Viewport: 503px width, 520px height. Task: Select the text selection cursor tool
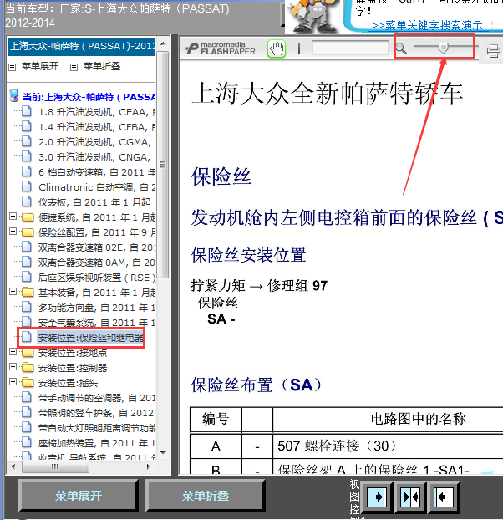299,48
